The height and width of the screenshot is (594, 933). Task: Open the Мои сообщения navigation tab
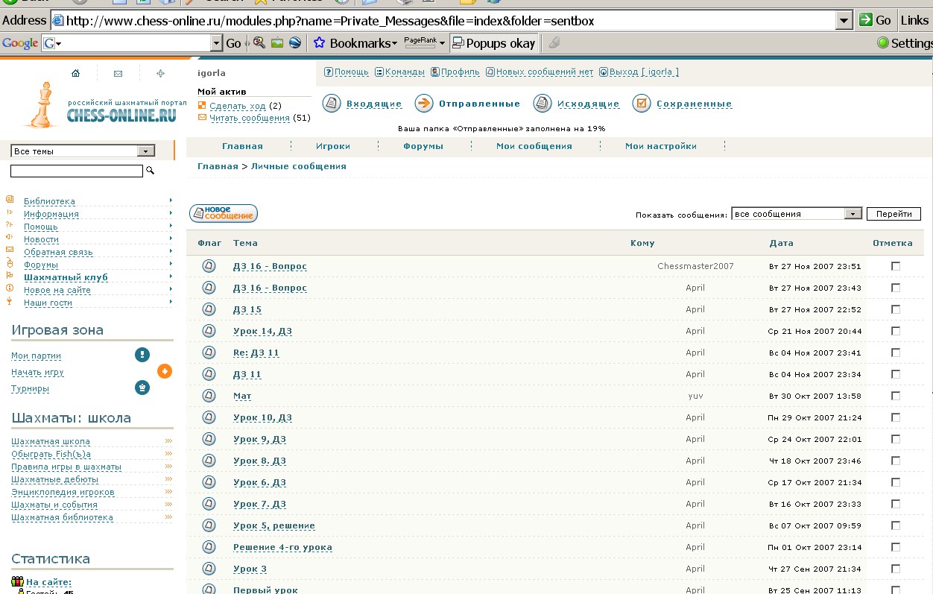point(534,146)
